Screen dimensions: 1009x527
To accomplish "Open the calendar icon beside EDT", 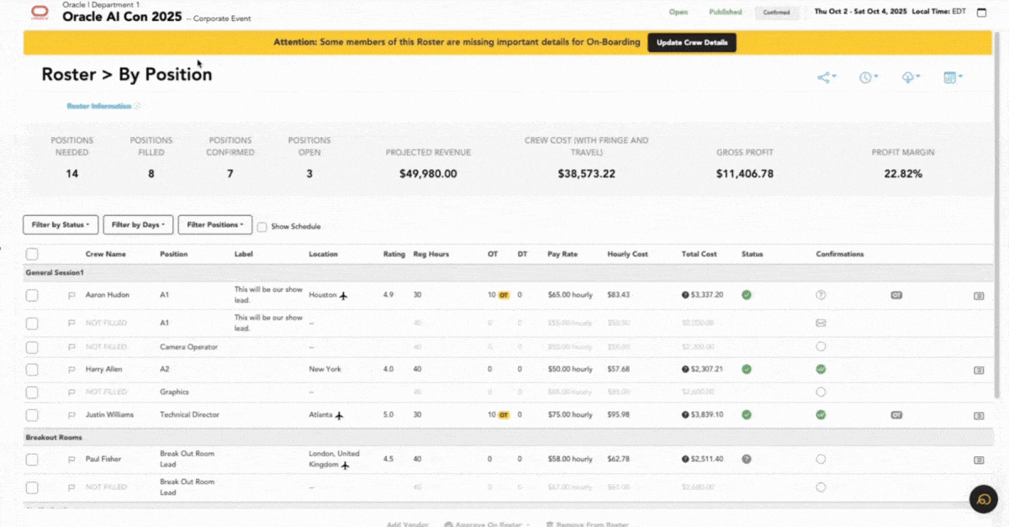I will point(981,13).
